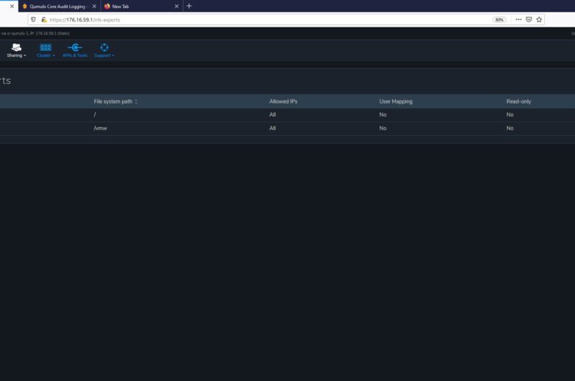This screenshot has width=575, height=381.
Task: Click the Read-only column header
Action: pyautogui.click(x=518, y=101)
